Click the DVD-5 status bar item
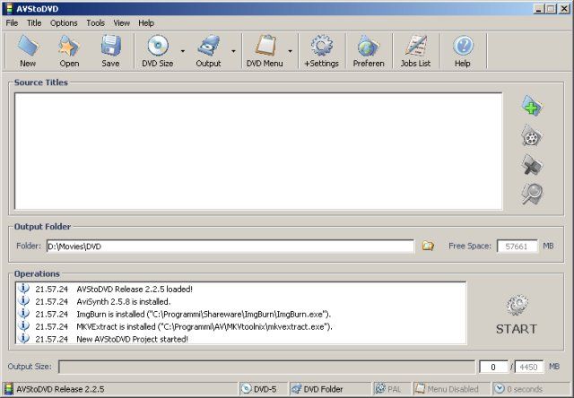Viewport: 574px width, 398px height. click(263, 389)
